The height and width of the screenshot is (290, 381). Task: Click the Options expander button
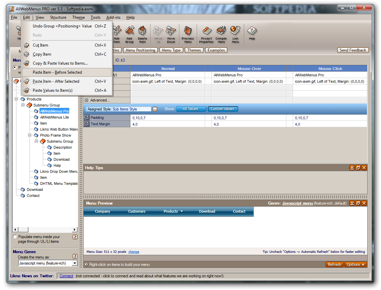click(x=356, y=265)
